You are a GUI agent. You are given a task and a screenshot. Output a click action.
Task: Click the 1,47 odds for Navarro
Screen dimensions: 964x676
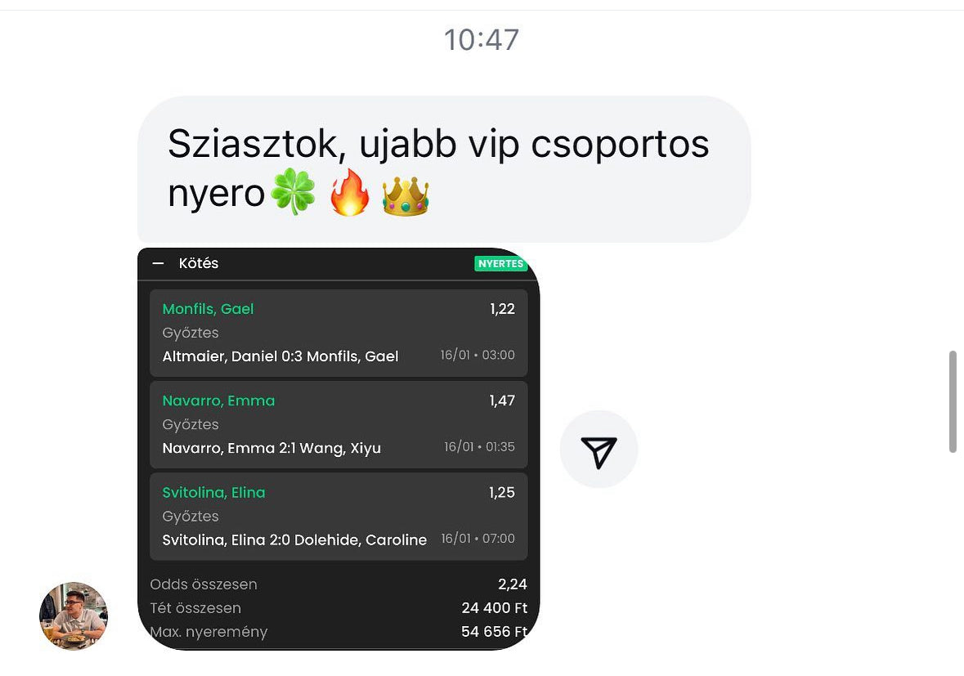click(502, 401)
